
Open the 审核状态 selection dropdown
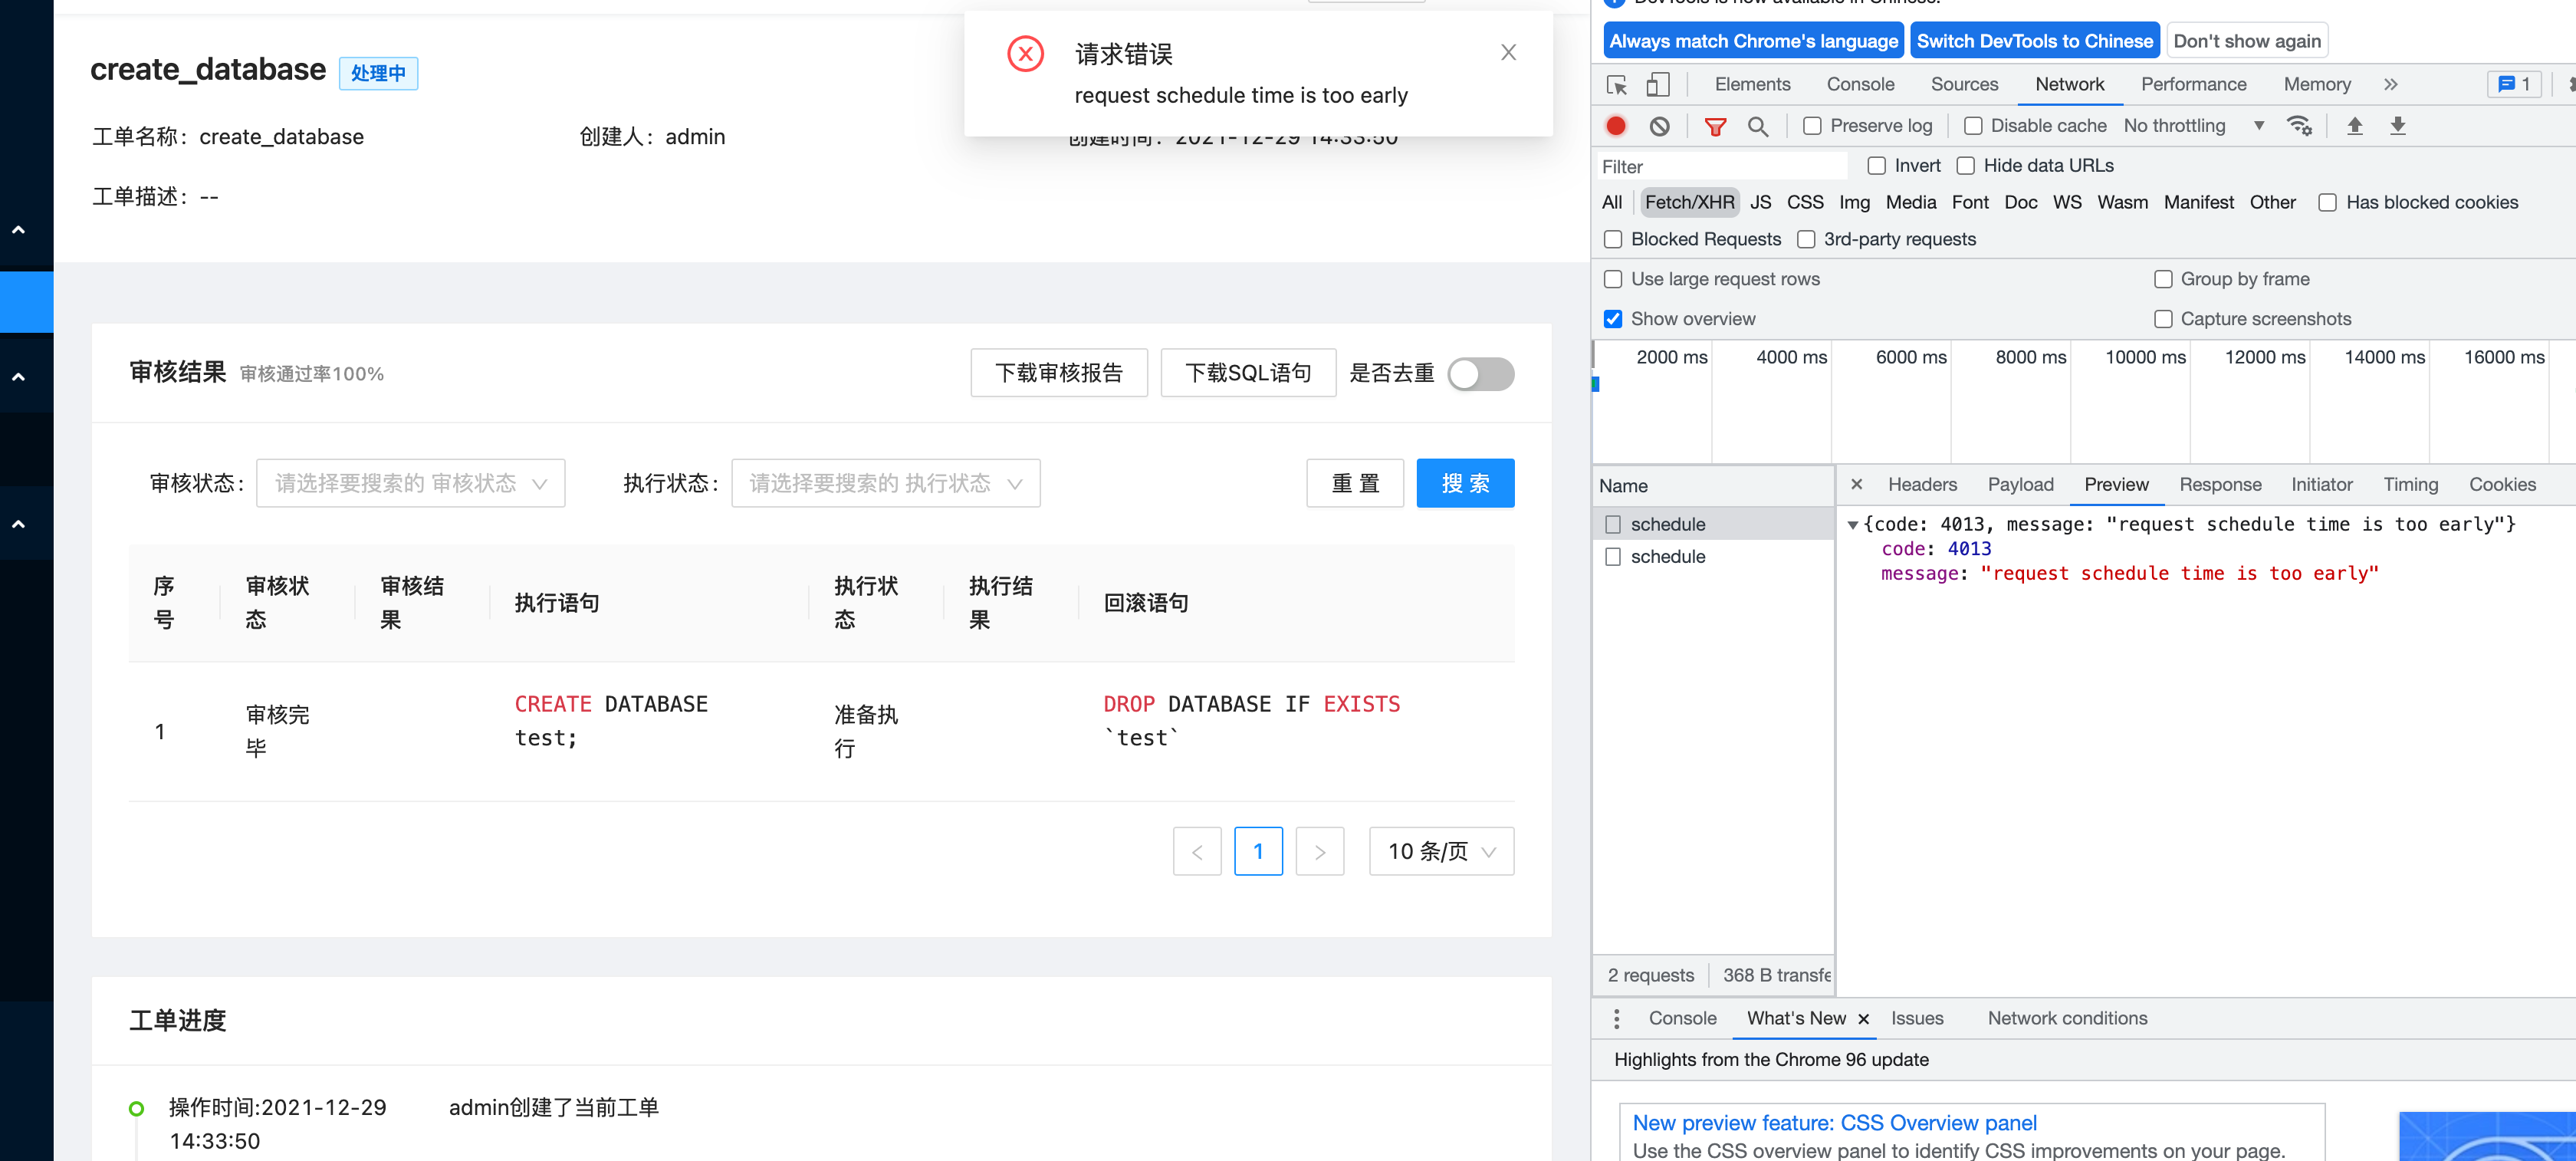tap(410, 483)
